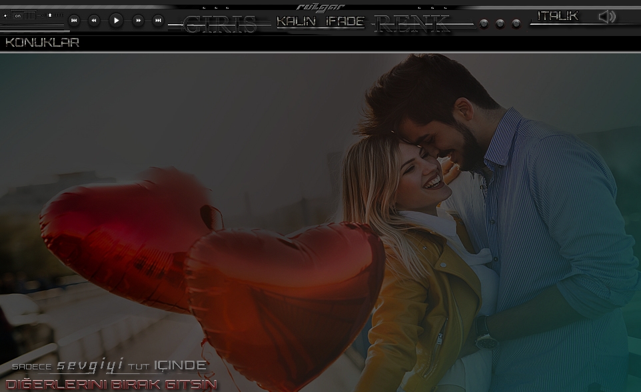Click the middle round knob button
This screenshot has height=392, width=641.
click(x=500, y=24)
